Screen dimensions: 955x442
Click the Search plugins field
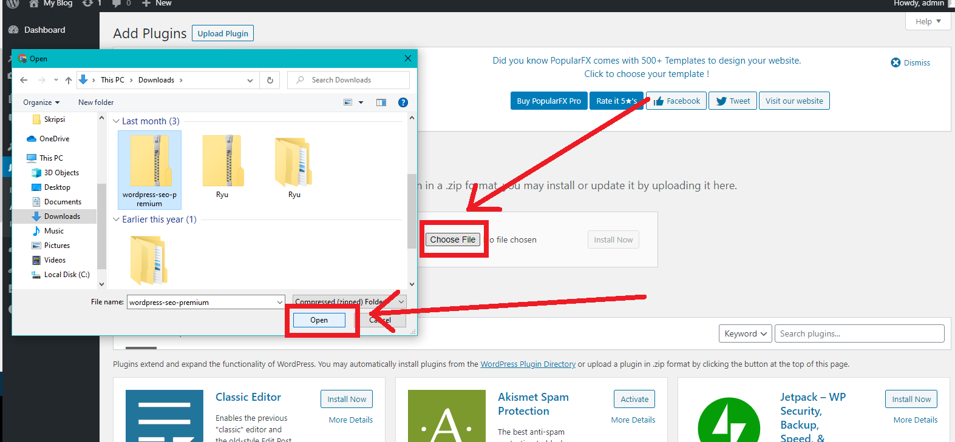point(860,333)
